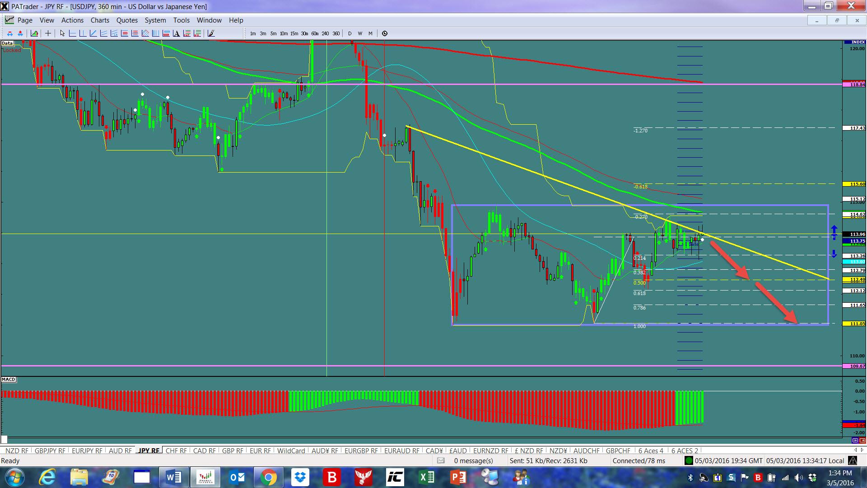Click the Dropbox icon in system tray
This screenshot has width=867, height=488.
813,478
